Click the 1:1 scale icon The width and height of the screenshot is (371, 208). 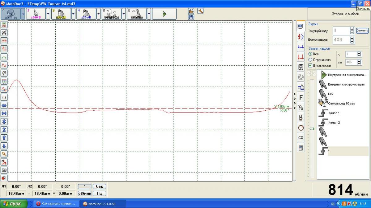click(4, 97)
